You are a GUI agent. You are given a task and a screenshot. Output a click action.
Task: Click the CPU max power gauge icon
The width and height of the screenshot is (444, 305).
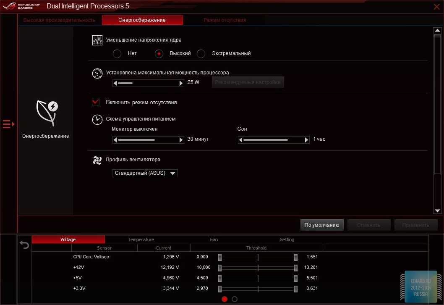tap(97, 74)
